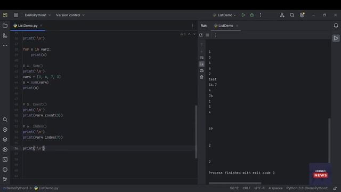Click ListDemo.py breadcrumb in status bar
The width and height of the screenshot is (341, 192).
46,188
